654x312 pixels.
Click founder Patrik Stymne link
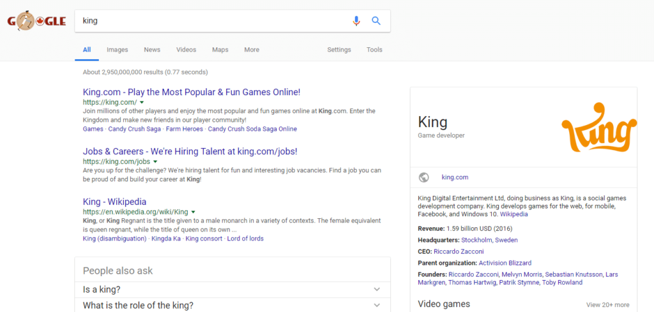(x=519, y=283)
